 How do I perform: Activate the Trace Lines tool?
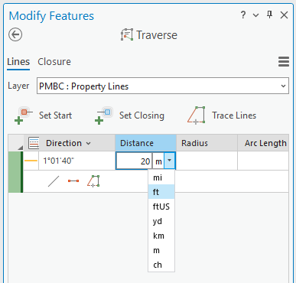tap(222, 115)
